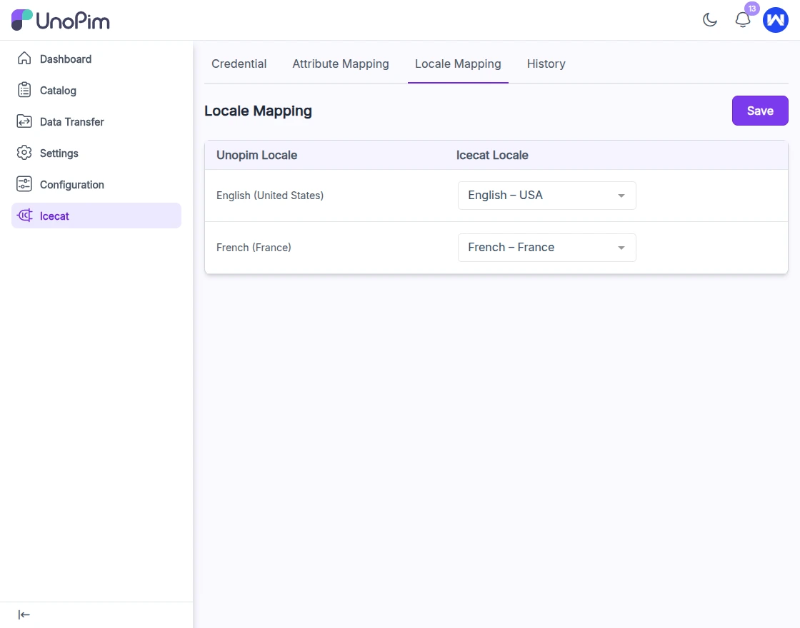Collapse the sidebar menu
800x628 pixels.
(x=24, y=614)
